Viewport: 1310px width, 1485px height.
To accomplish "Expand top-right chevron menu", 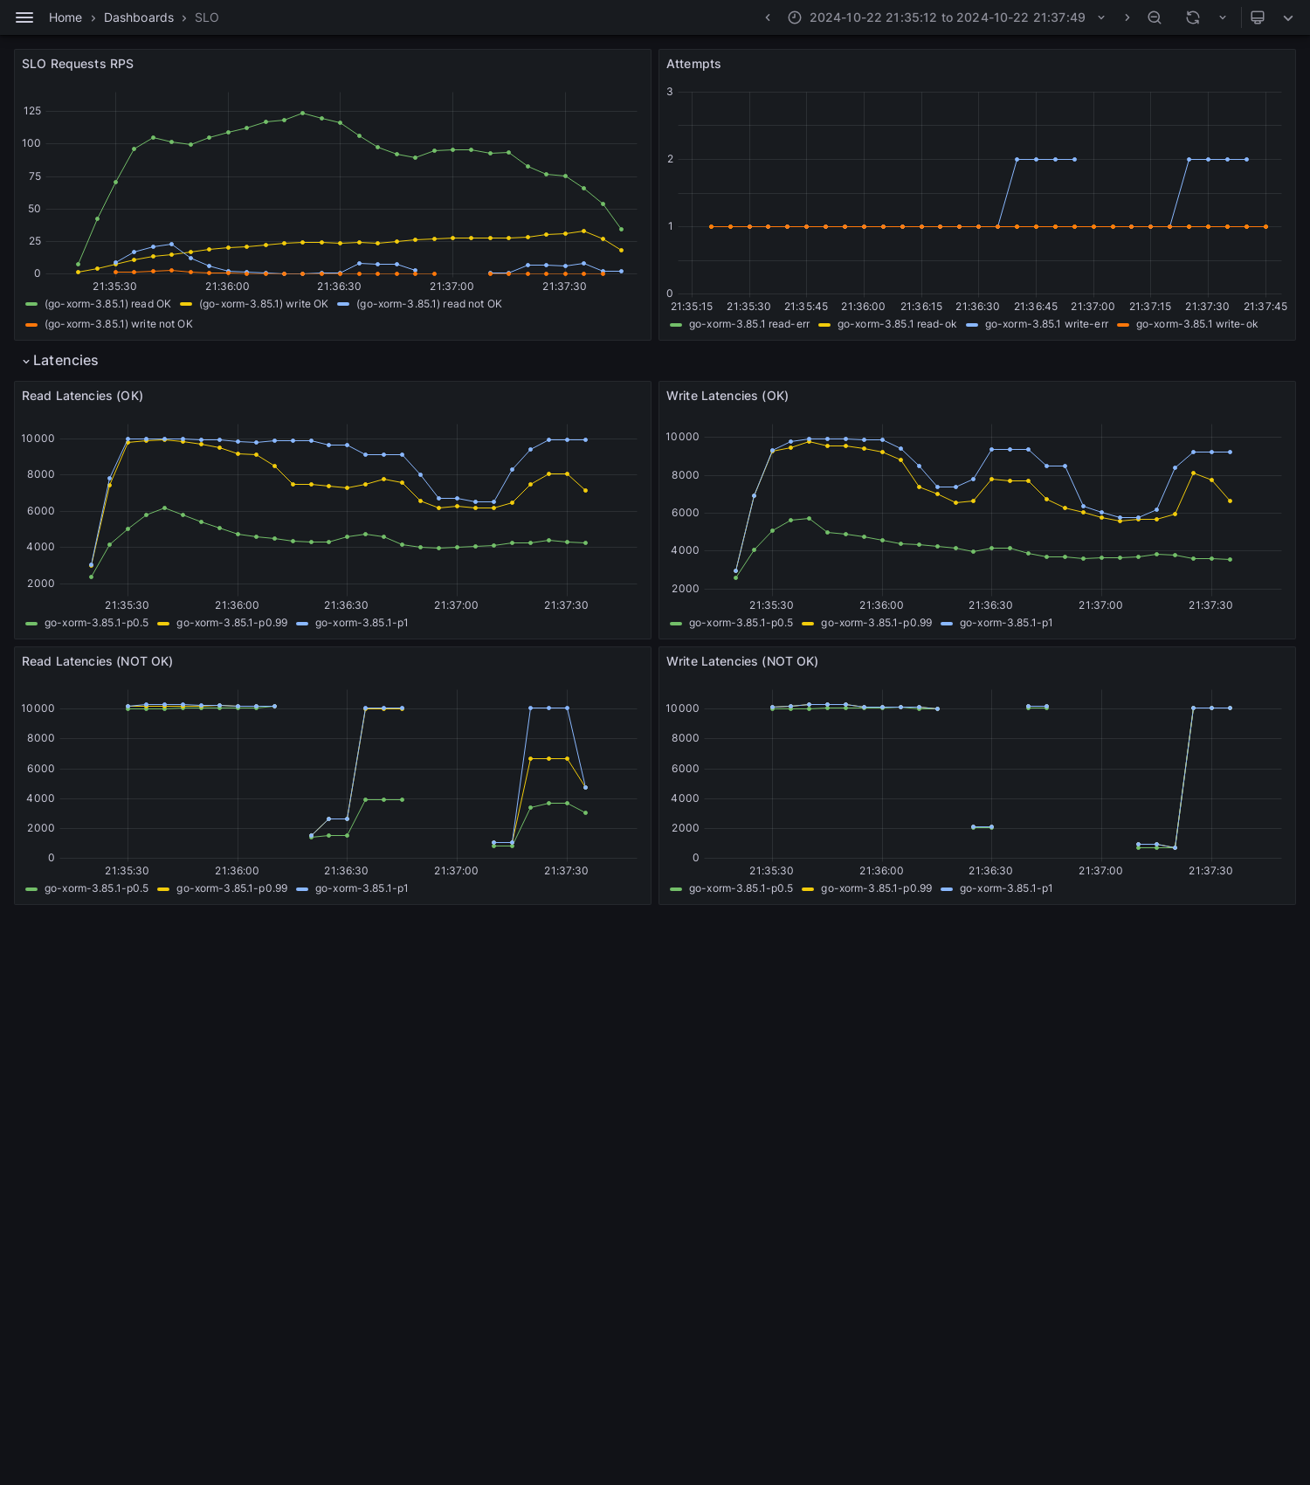I will click(x=1288, y=17).
